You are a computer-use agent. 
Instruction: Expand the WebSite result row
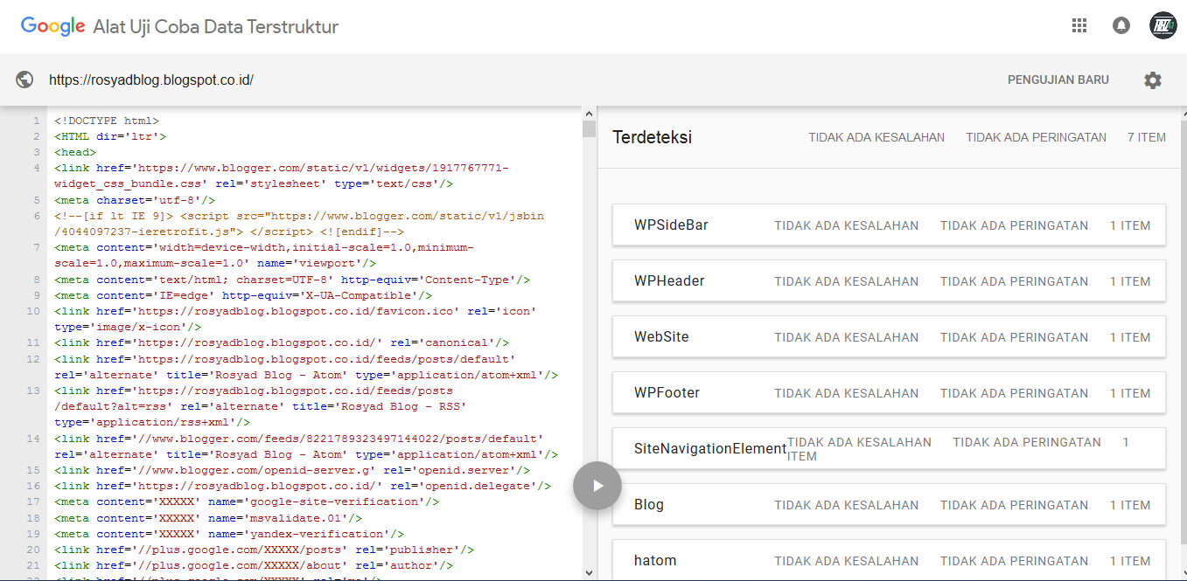[889, 337]
